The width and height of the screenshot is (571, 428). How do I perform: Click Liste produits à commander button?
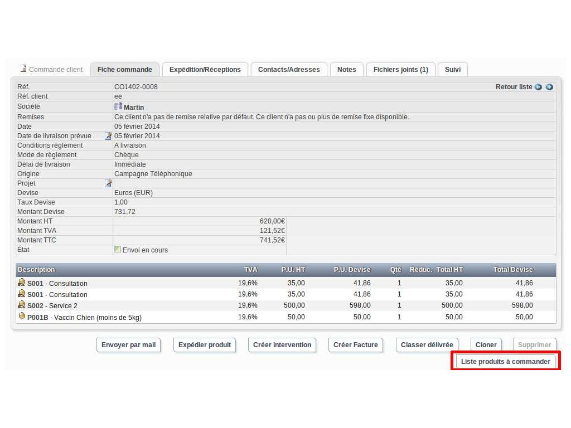505,362
